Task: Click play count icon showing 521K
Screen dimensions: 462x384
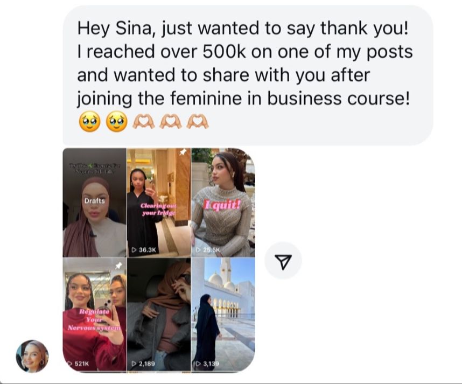Action: [70, 364]
